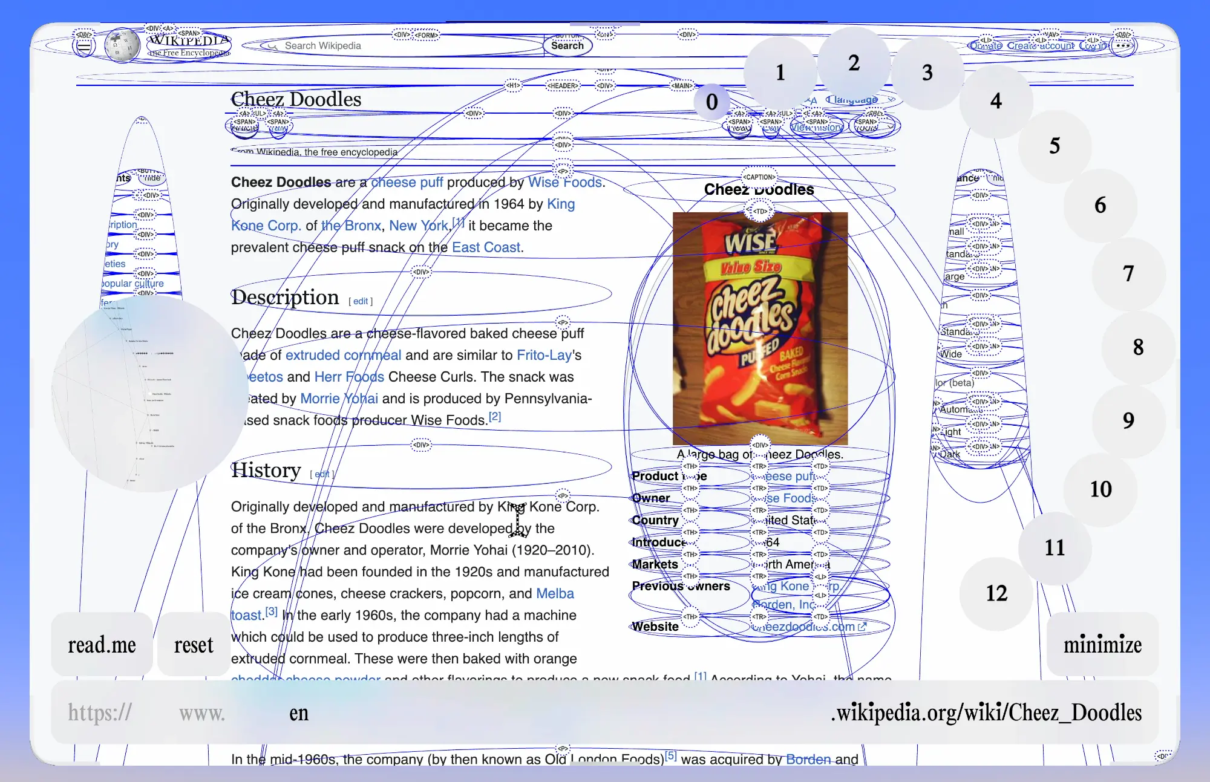Click the circular page minimap preview
The height and width of the screenshot is (782, 1210).
tap(150, 393)
